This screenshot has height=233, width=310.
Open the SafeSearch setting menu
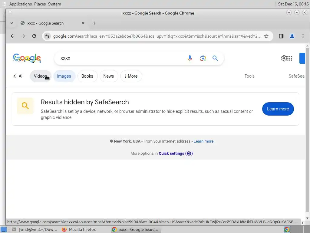[297, 76]
